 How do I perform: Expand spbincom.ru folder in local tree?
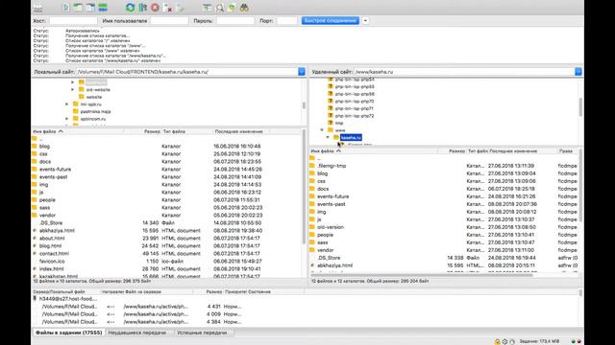pos(66,119)
